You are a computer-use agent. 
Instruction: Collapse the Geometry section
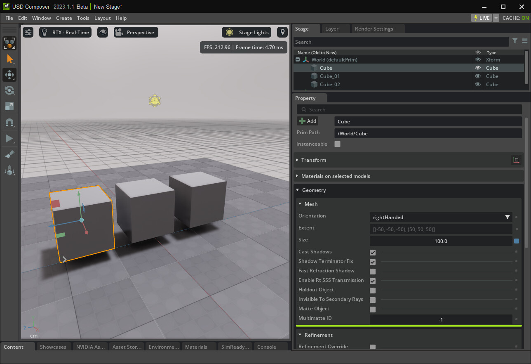coord(298,190)
